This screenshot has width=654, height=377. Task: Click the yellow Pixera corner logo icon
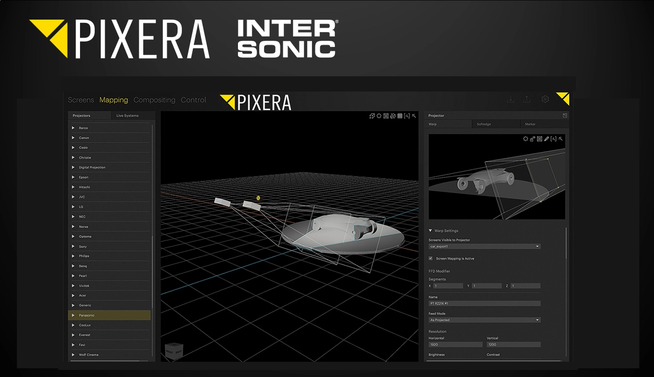click(563, 98)
